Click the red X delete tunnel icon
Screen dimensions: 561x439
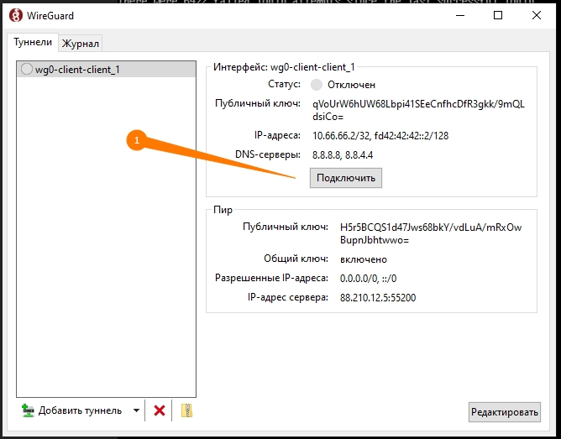click(x=160, y=410)
